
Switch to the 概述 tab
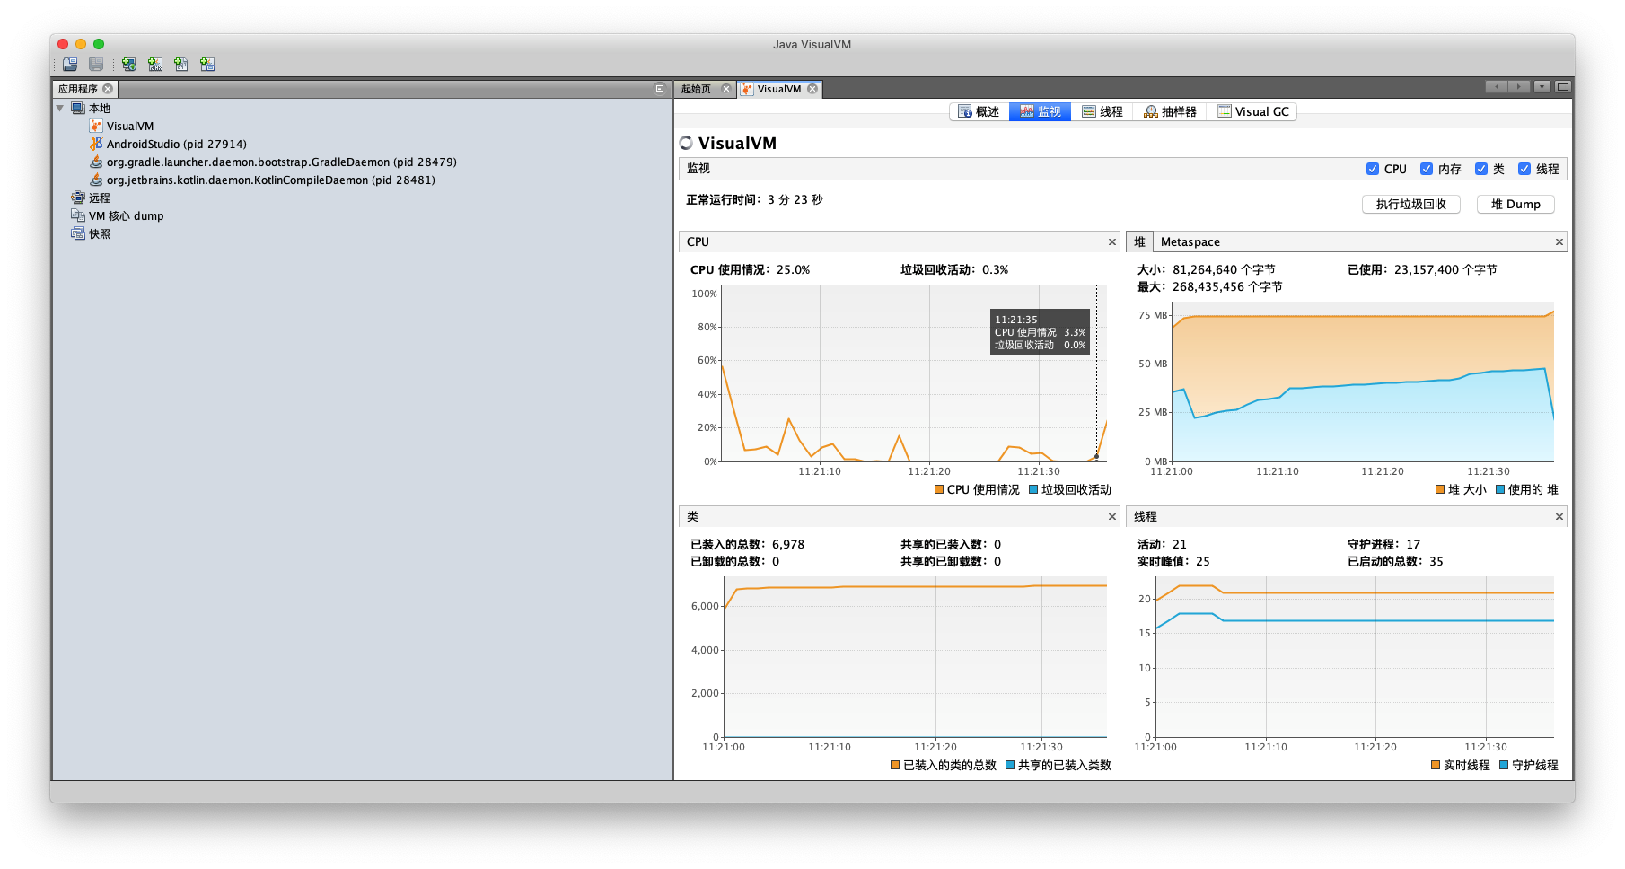tap(979, 111)
